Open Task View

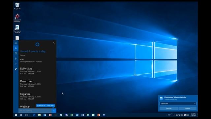26,115
